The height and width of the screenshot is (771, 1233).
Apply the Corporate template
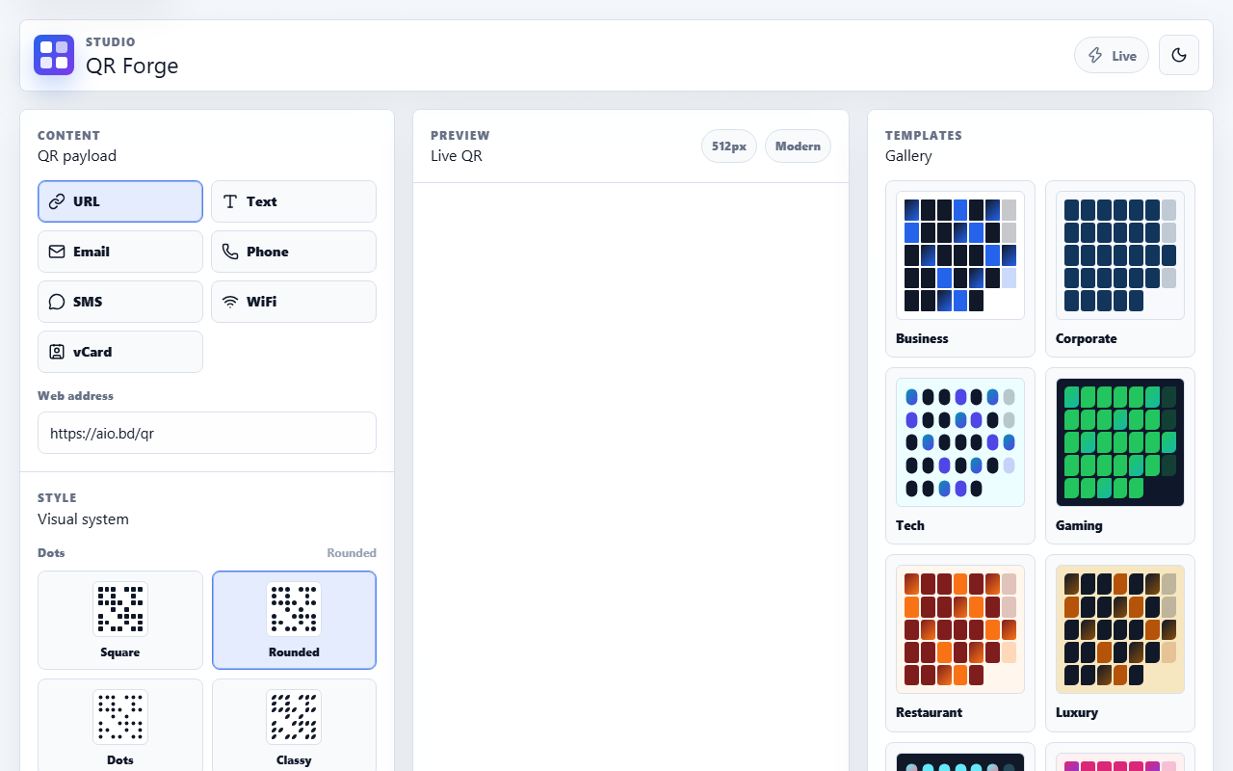[1120, 269]
